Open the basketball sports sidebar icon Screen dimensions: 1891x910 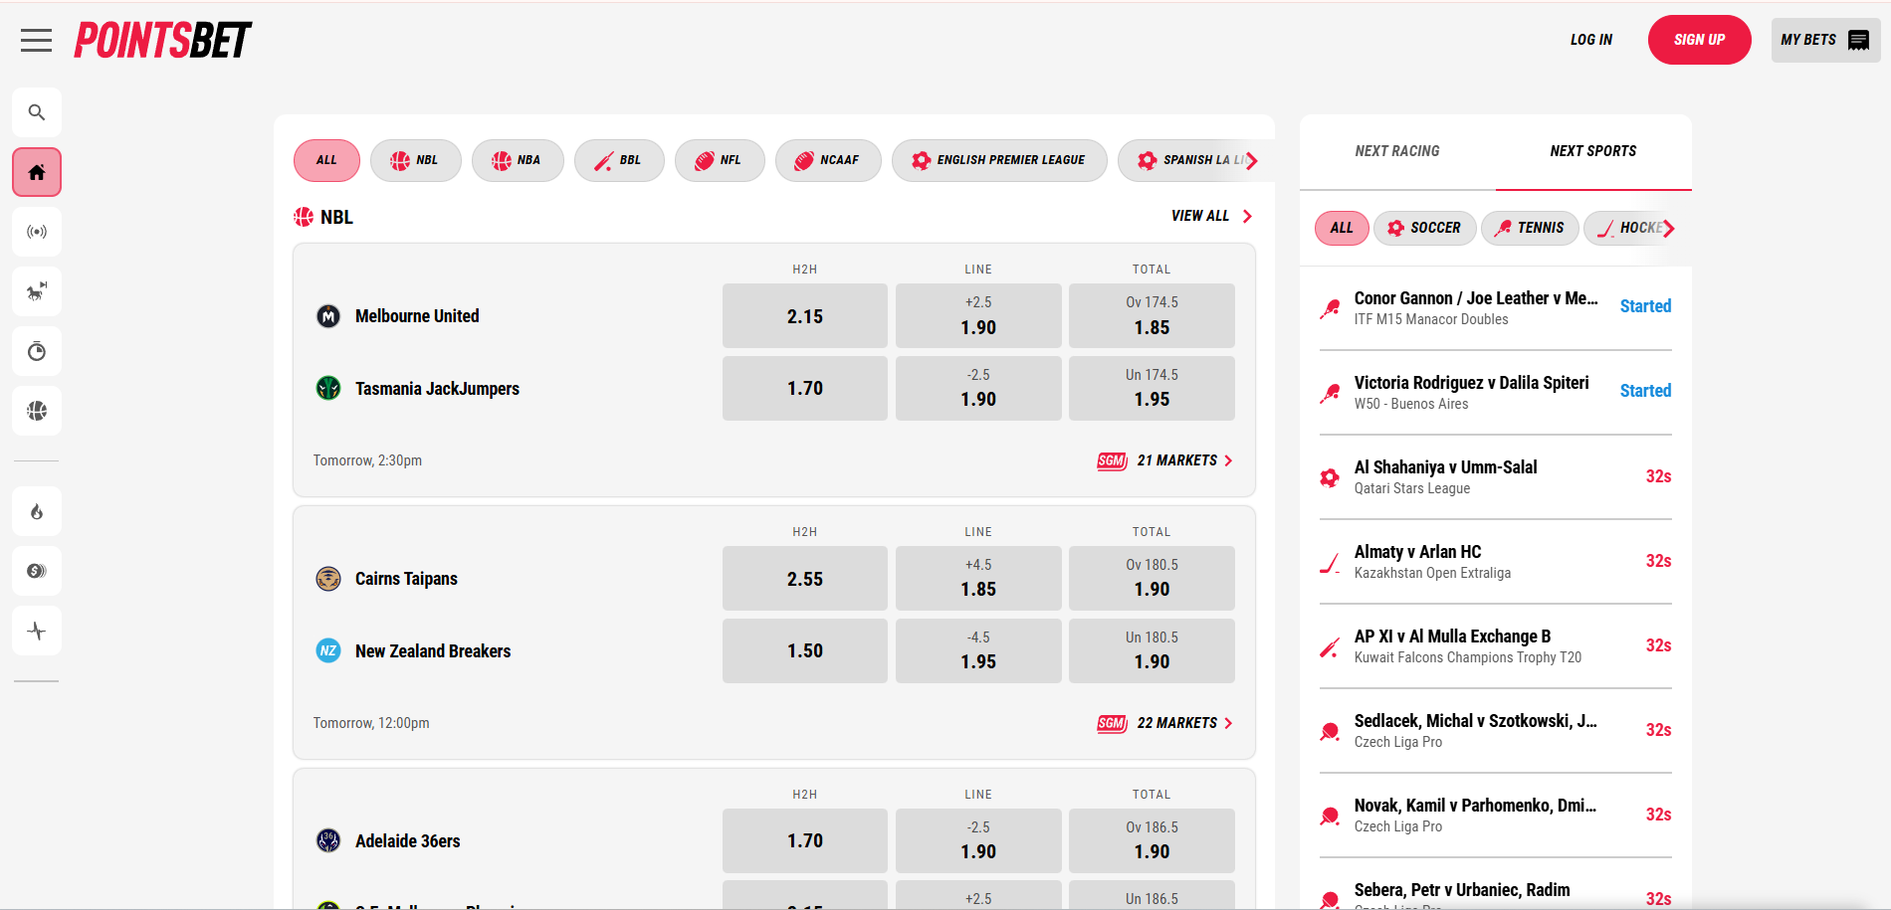(37, 411)
